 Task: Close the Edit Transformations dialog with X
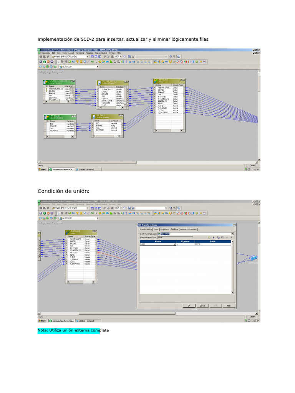click(234, 225)
